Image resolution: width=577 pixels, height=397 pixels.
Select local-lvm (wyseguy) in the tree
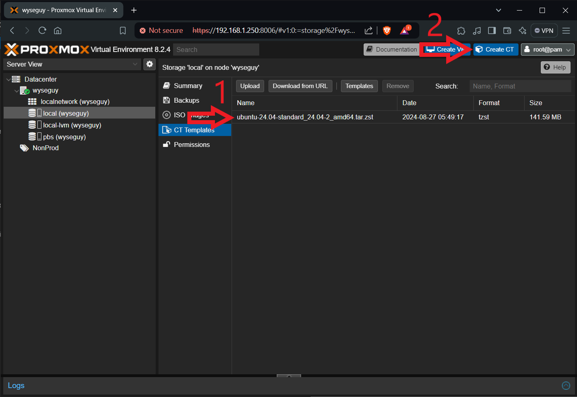pyautogui.click(x=72, y=125)
